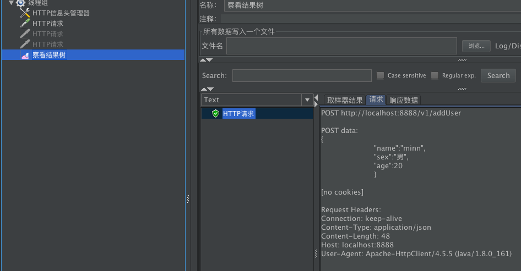Screen dimensions: 521x271
Task: Click the 浏览... browse button
Action: 476,46
